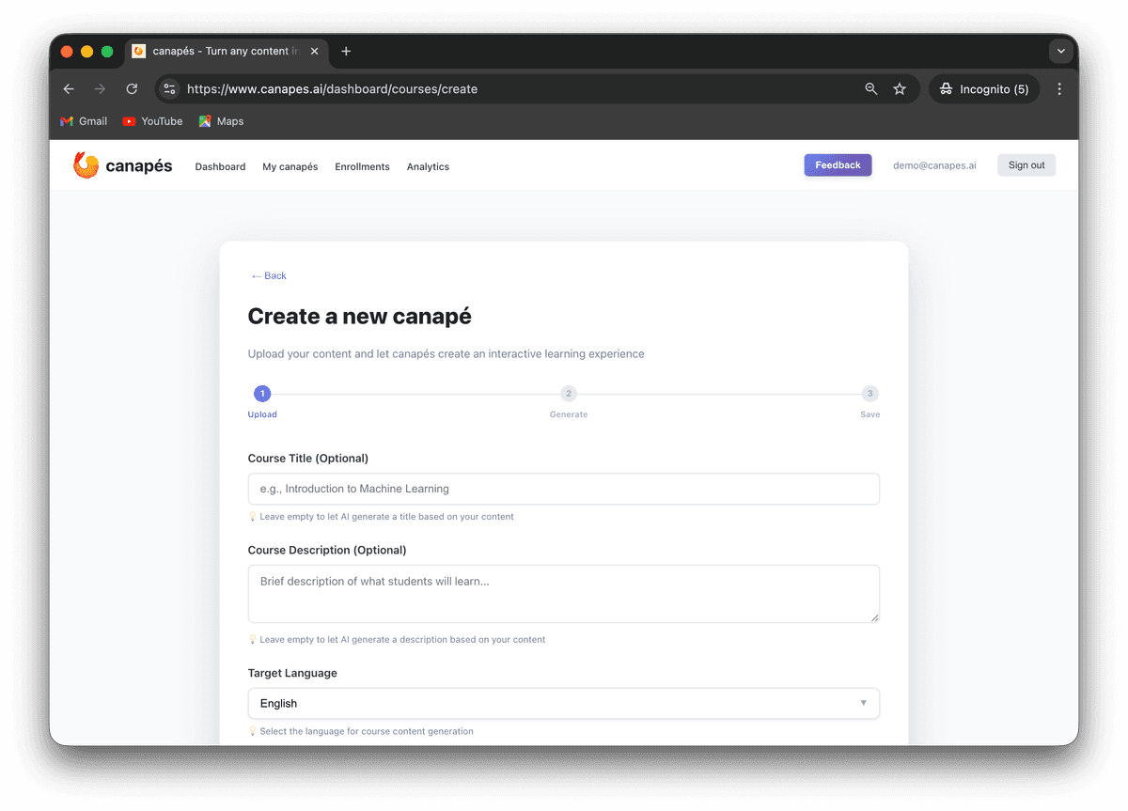1128x811 pixels.
Task: Expand the browser tab list chevron
Action: pos(1060,51)
